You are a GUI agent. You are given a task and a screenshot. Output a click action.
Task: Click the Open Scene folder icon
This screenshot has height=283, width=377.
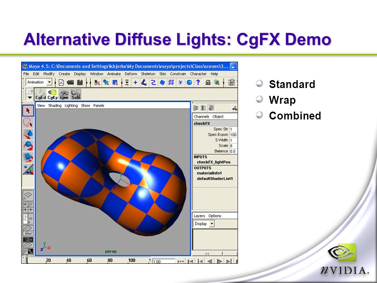70,83
